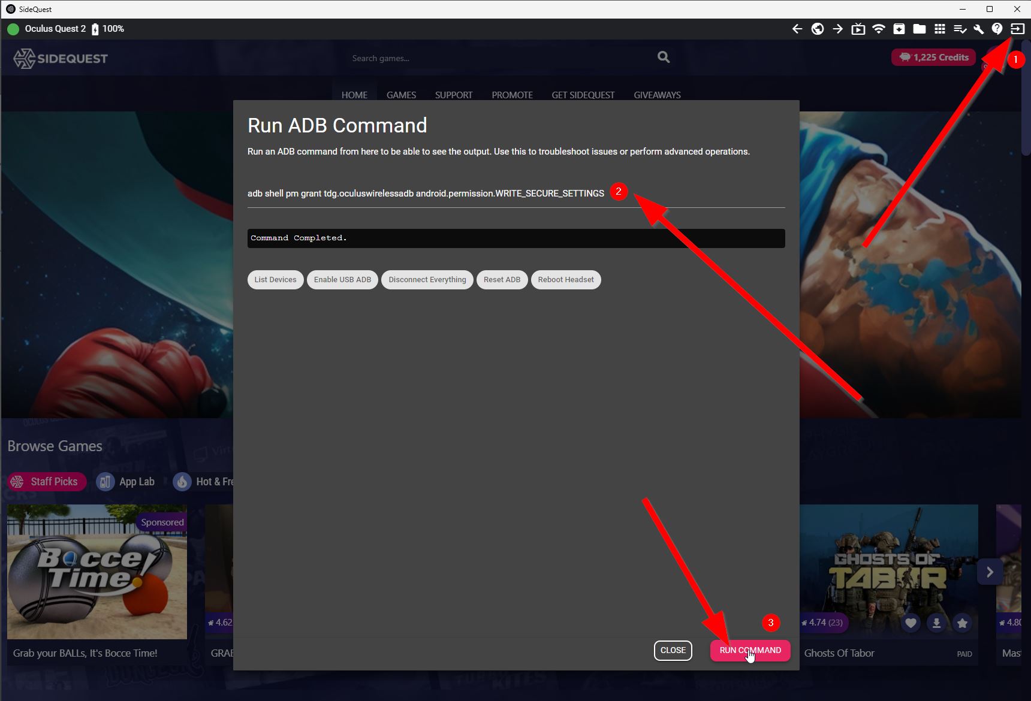Open the install APK box icon

pos(899,29)
